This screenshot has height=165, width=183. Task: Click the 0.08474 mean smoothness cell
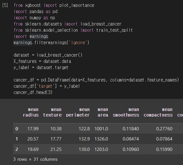[x=131, y=139]
